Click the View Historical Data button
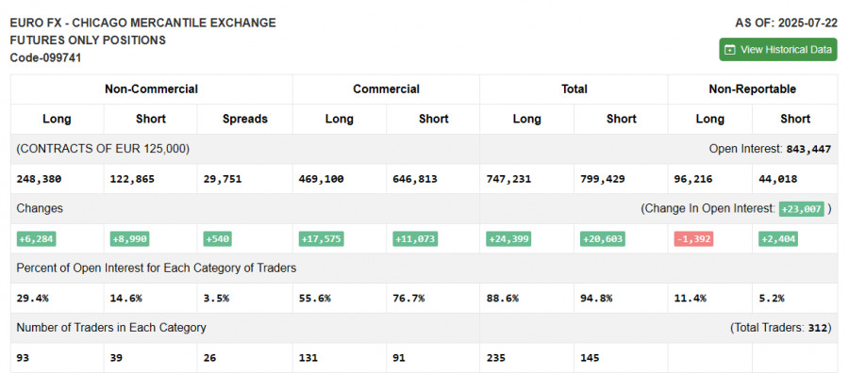849x373 pixels. point(777,50)
